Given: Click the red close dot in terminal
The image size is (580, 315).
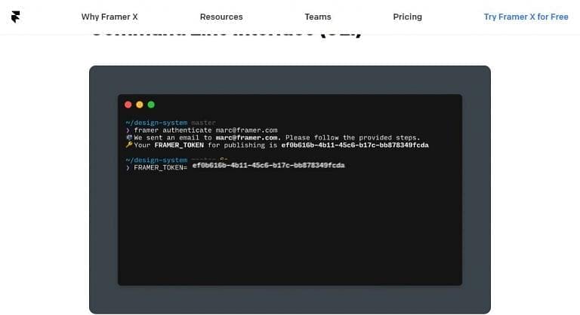Looking at the screenshot, I should point(128,105).
